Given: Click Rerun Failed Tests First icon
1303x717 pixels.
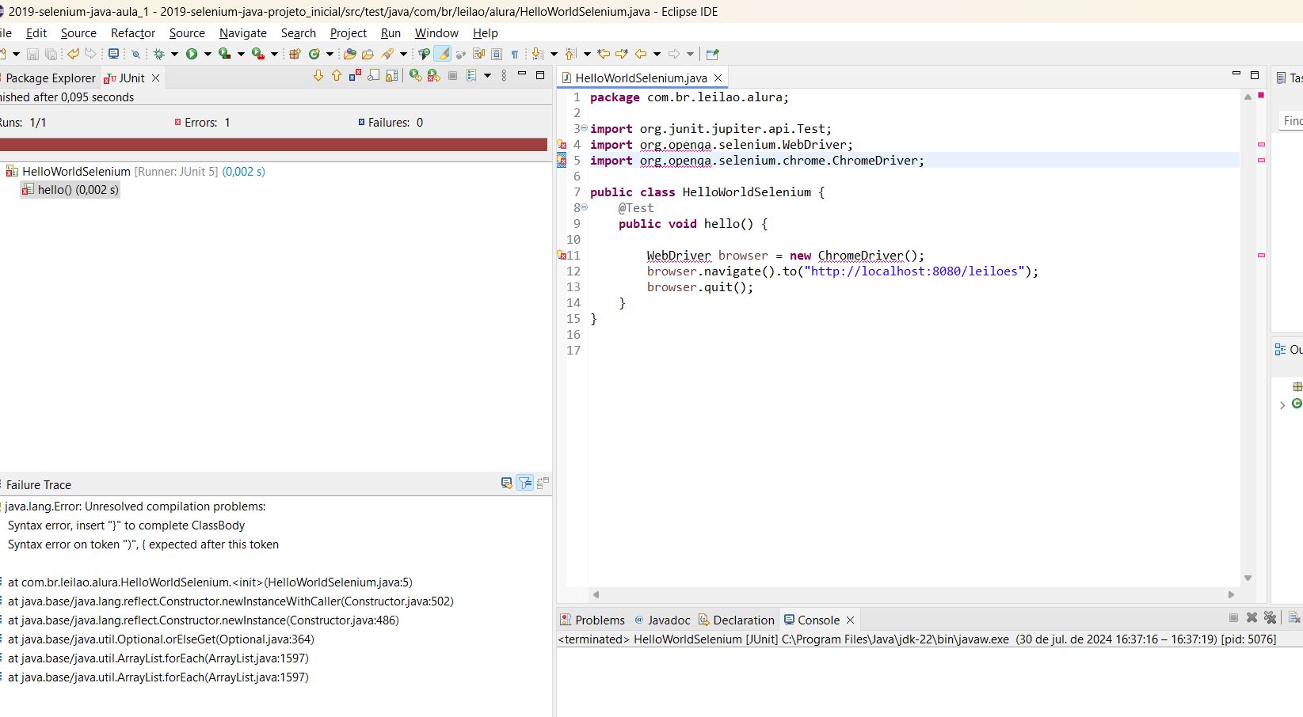Looking at the screenshot, I should 433,75.
